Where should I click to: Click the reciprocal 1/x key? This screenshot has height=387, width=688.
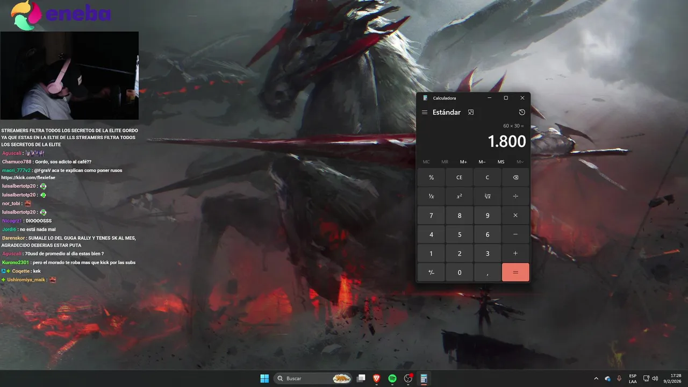pyautogui.click(x=431, y=196)
